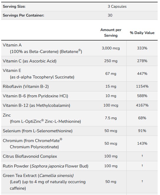
Task: Select Selenium (from L-Selenomethionine)
Action: point(37,131)
